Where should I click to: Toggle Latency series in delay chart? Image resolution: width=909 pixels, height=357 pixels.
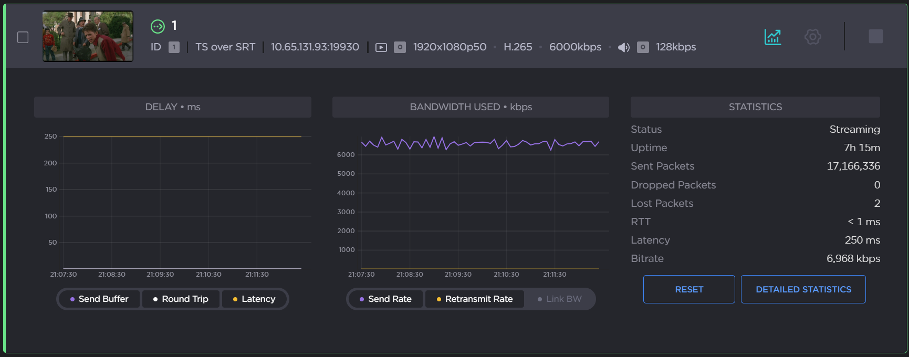coord(254,299)
